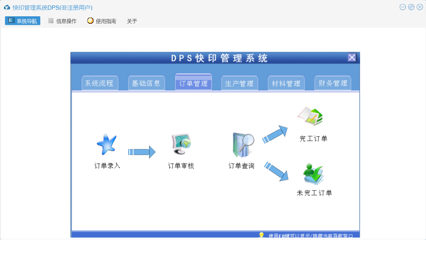
Task: Click the 订单录入 label
Action: [107, 166]
